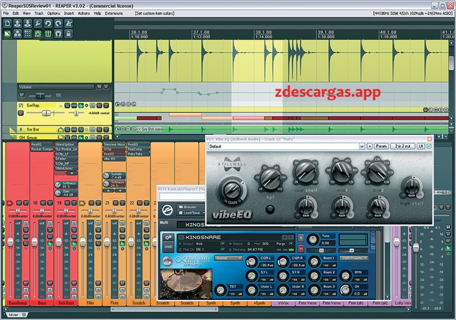This screenshot has width=456, height=320.
Task: Click the Vibe EQ main GAIN knob
Action: click(x=232, y=191)
